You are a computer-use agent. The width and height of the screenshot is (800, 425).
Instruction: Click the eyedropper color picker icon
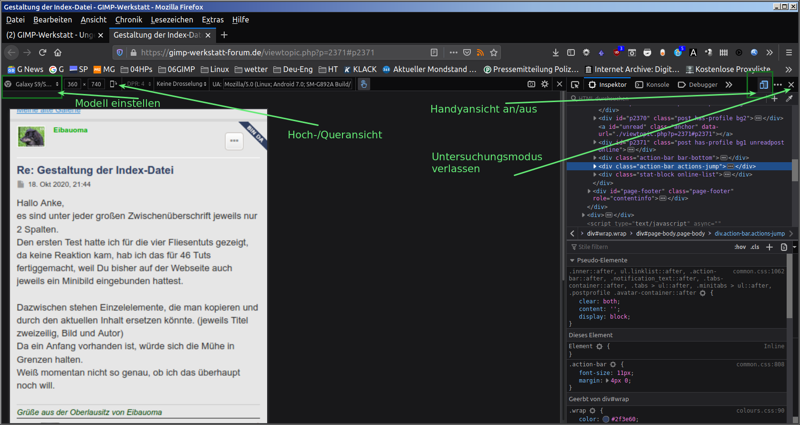(x=789, y=98)
